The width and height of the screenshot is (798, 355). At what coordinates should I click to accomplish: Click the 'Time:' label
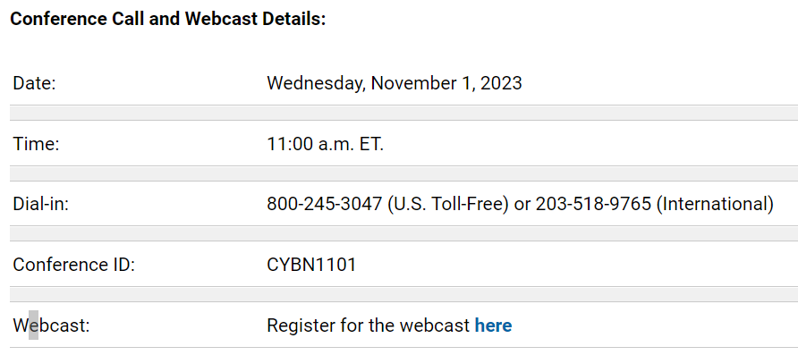[36, 144]
